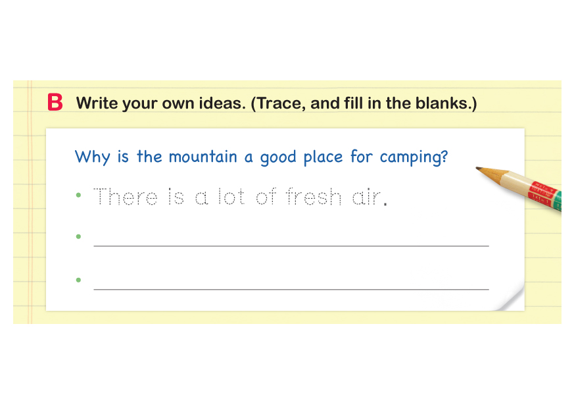This screenshot has width=574, height=403.
Task: Click the dotted word "air"
Action: click(366, 196)
